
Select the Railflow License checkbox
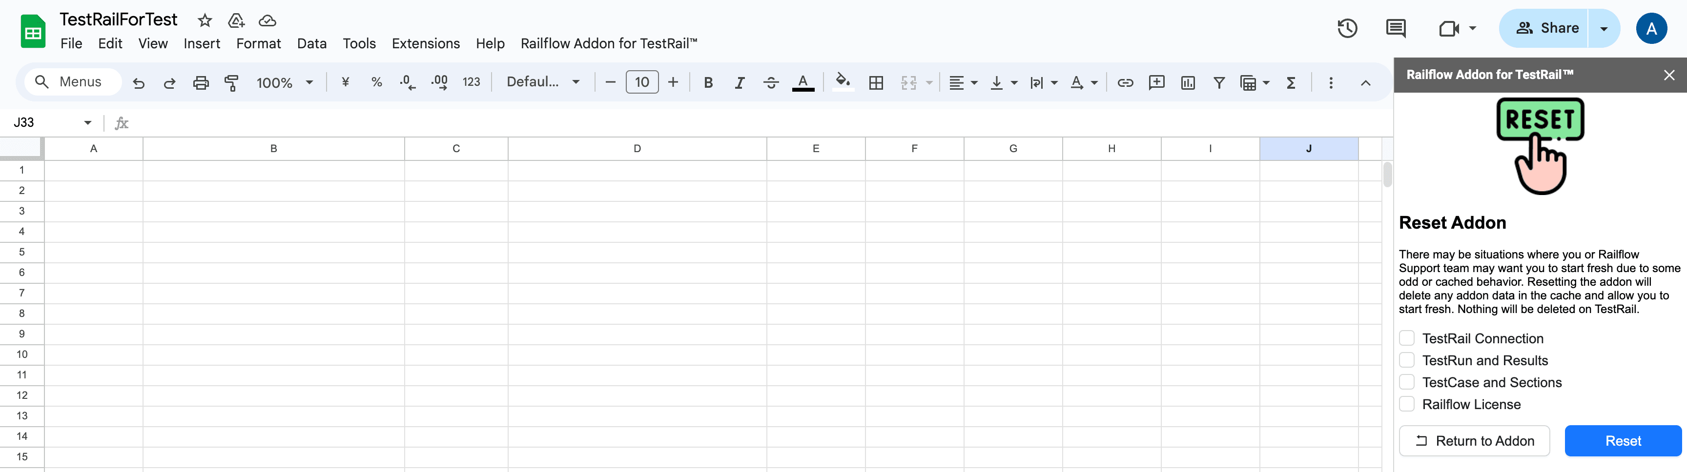click(1407, 404)
